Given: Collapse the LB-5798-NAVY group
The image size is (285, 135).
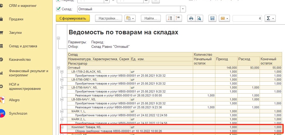Looking at the screenshot, I should (62, 87).
